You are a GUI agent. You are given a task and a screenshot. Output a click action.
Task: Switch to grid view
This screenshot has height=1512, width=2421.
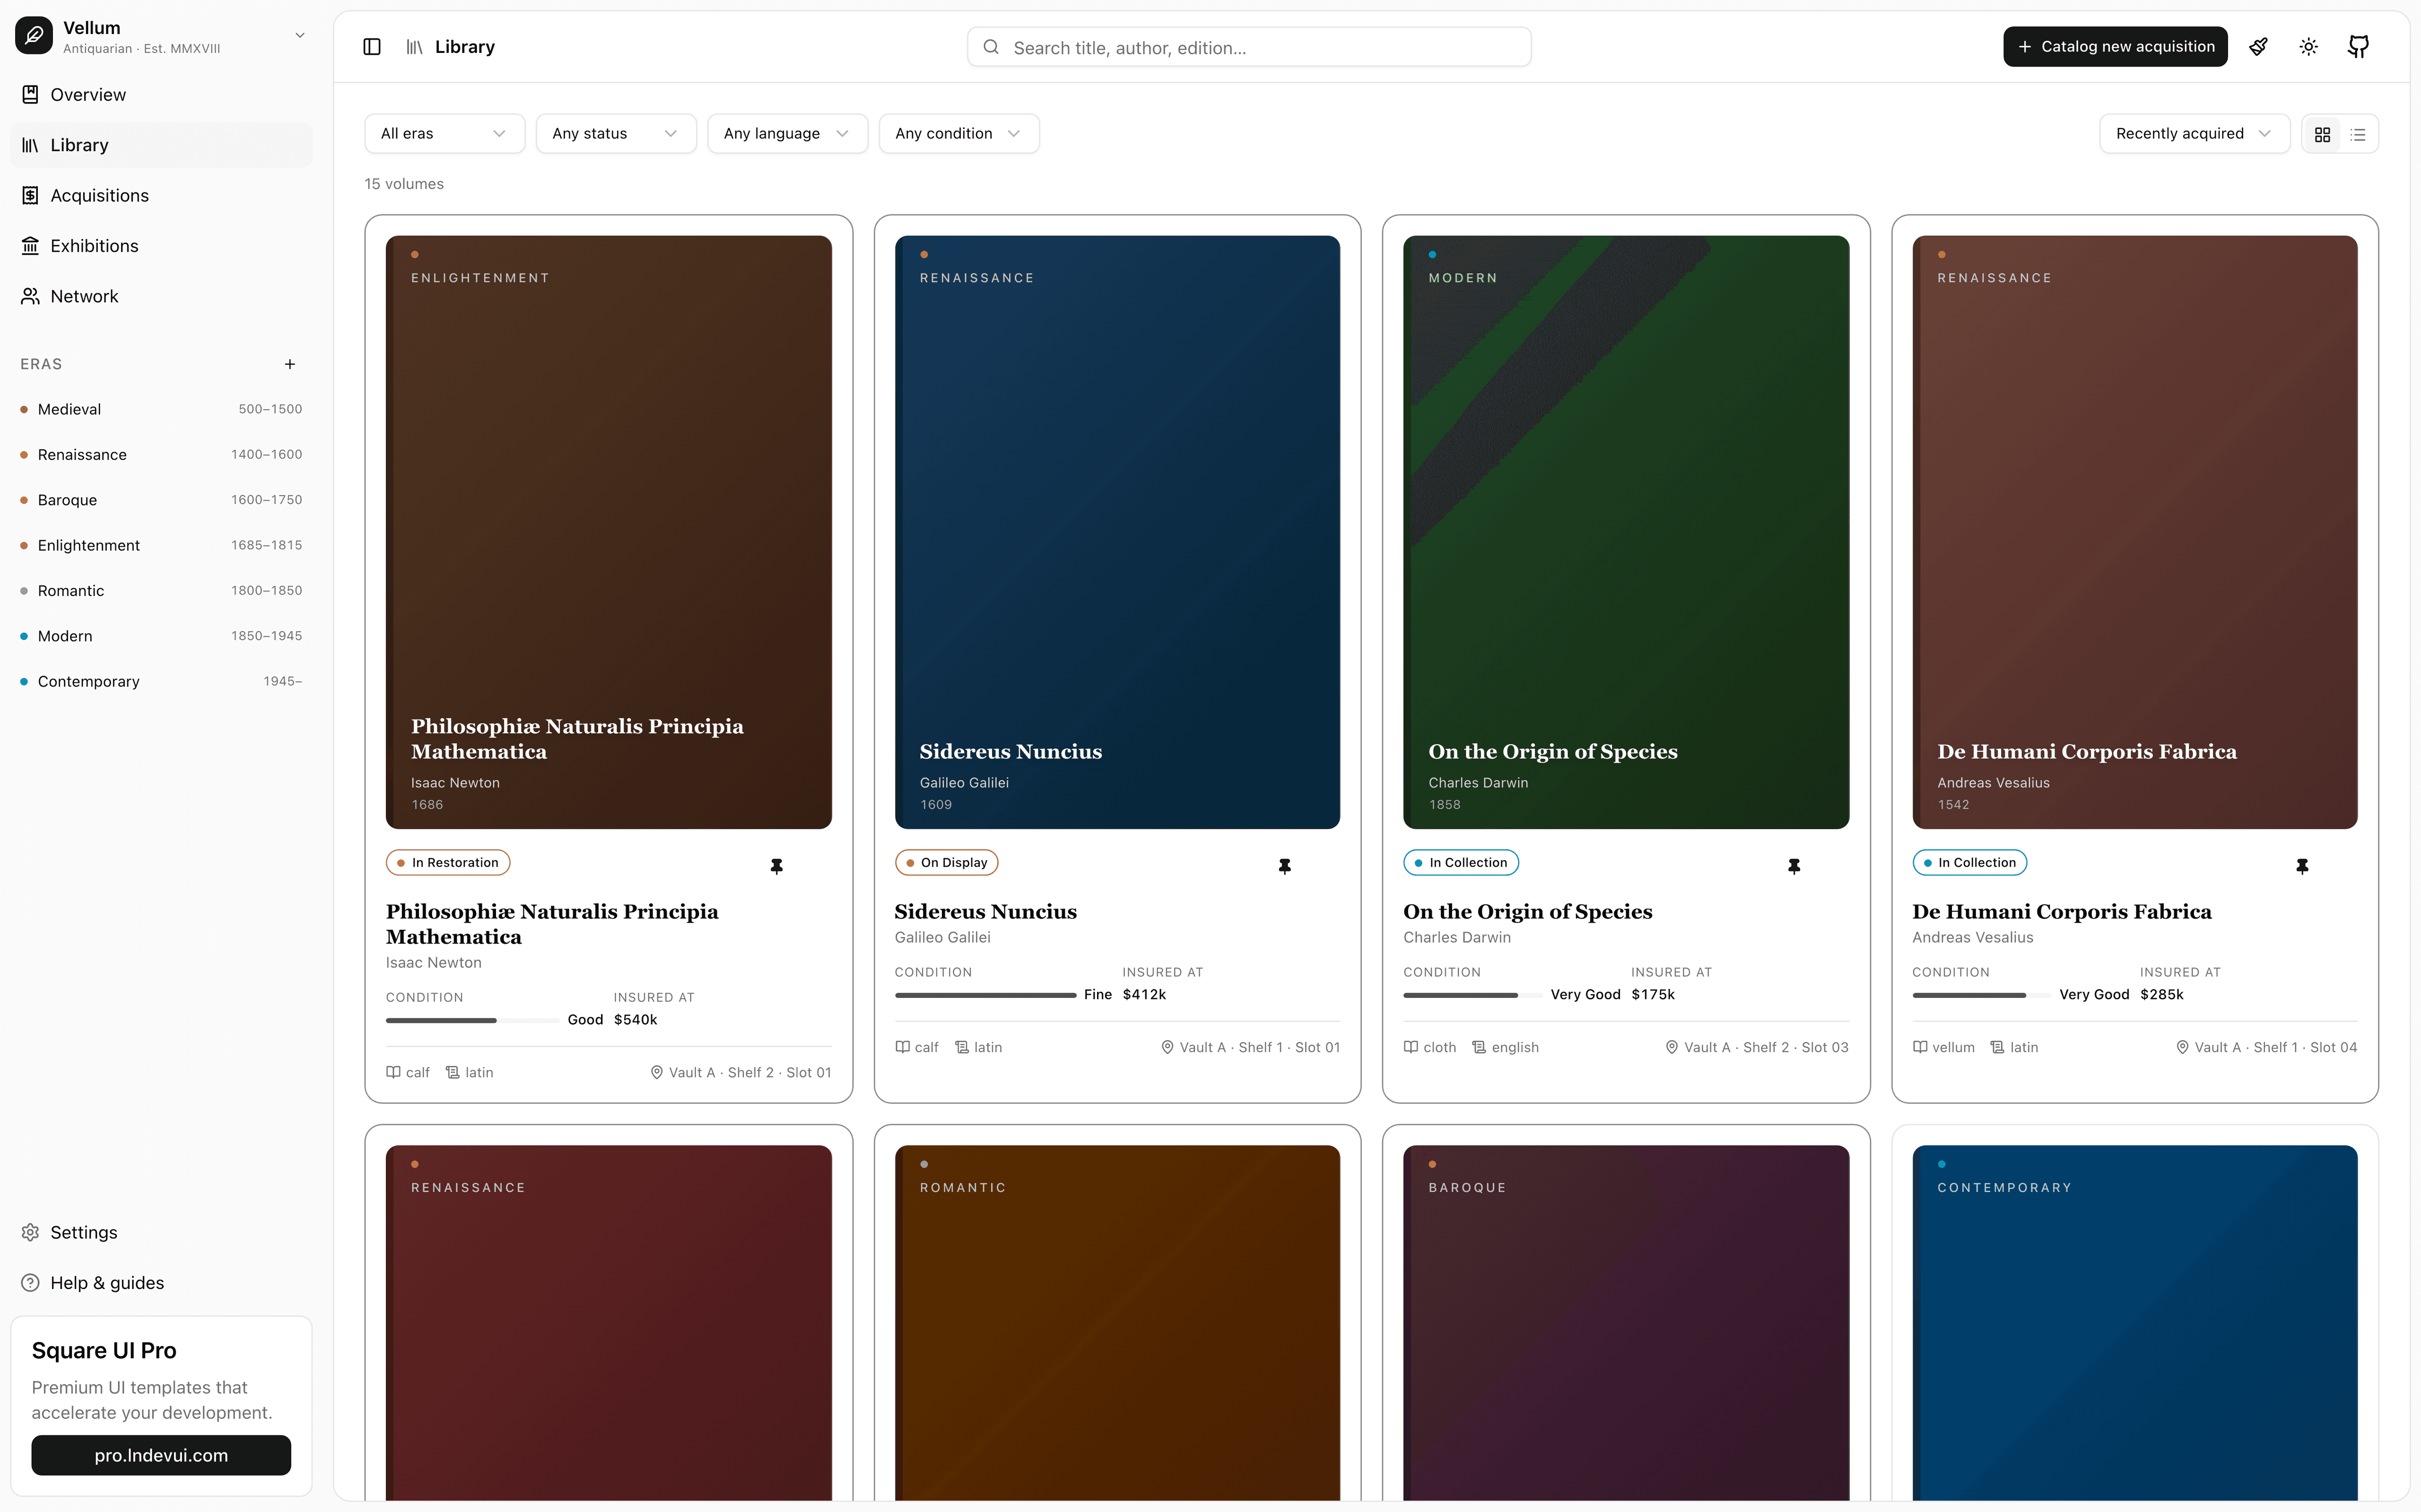click(x=2323, y=134)
